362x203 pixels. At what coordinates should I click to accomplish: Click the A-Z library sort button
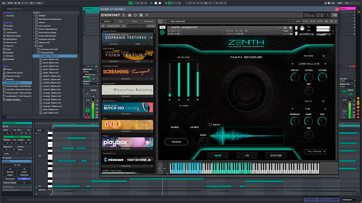click(x=124, y=26)
